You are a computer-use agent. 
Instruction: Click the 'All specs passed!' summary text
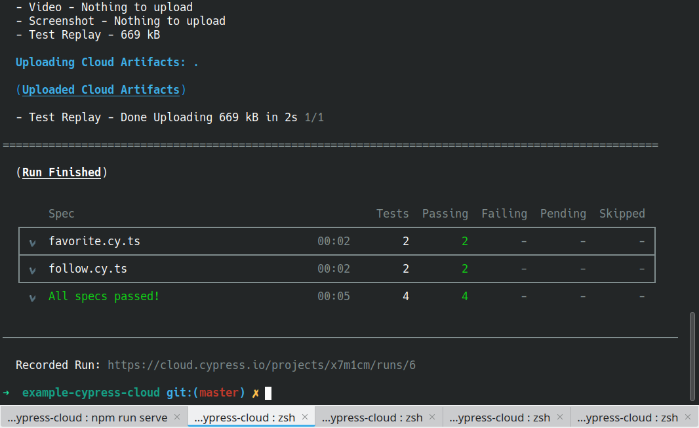pos(104,296)
